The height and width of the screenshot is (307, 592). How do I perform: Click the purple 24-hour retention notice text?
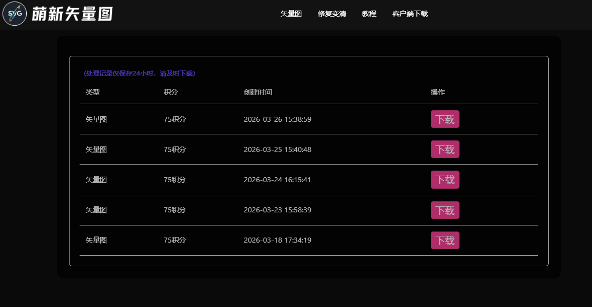(x=140, y=73)
